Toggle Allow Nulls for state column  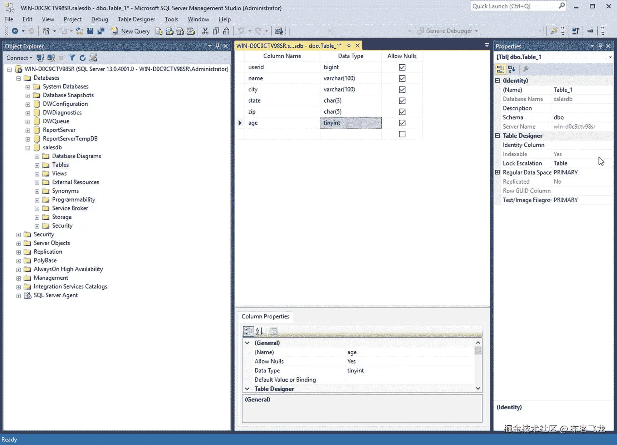coord(402,101)
